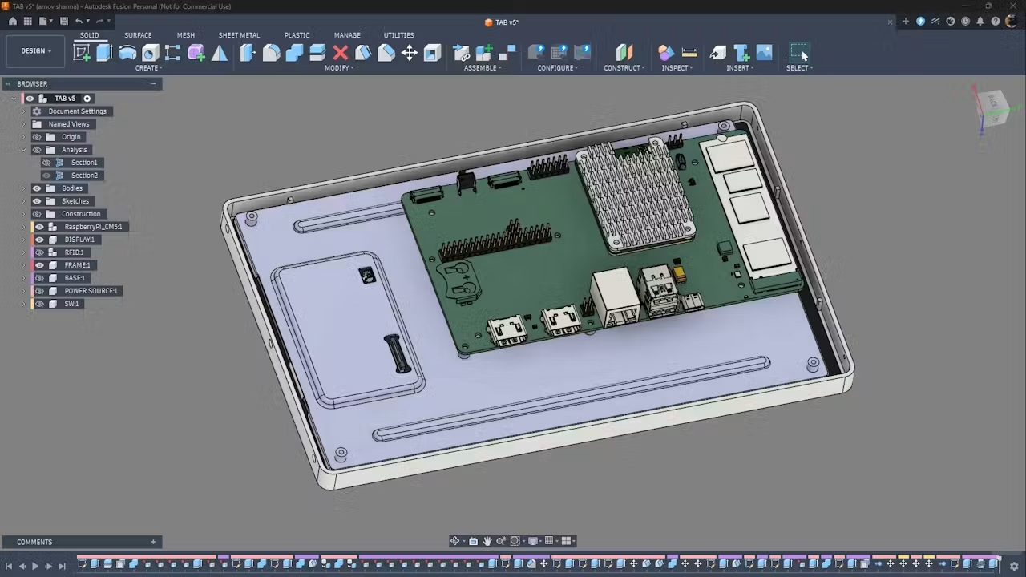Select the red Delete icon
The image size is (1026, 577).
pyautogui.click(x=341, y=53)
